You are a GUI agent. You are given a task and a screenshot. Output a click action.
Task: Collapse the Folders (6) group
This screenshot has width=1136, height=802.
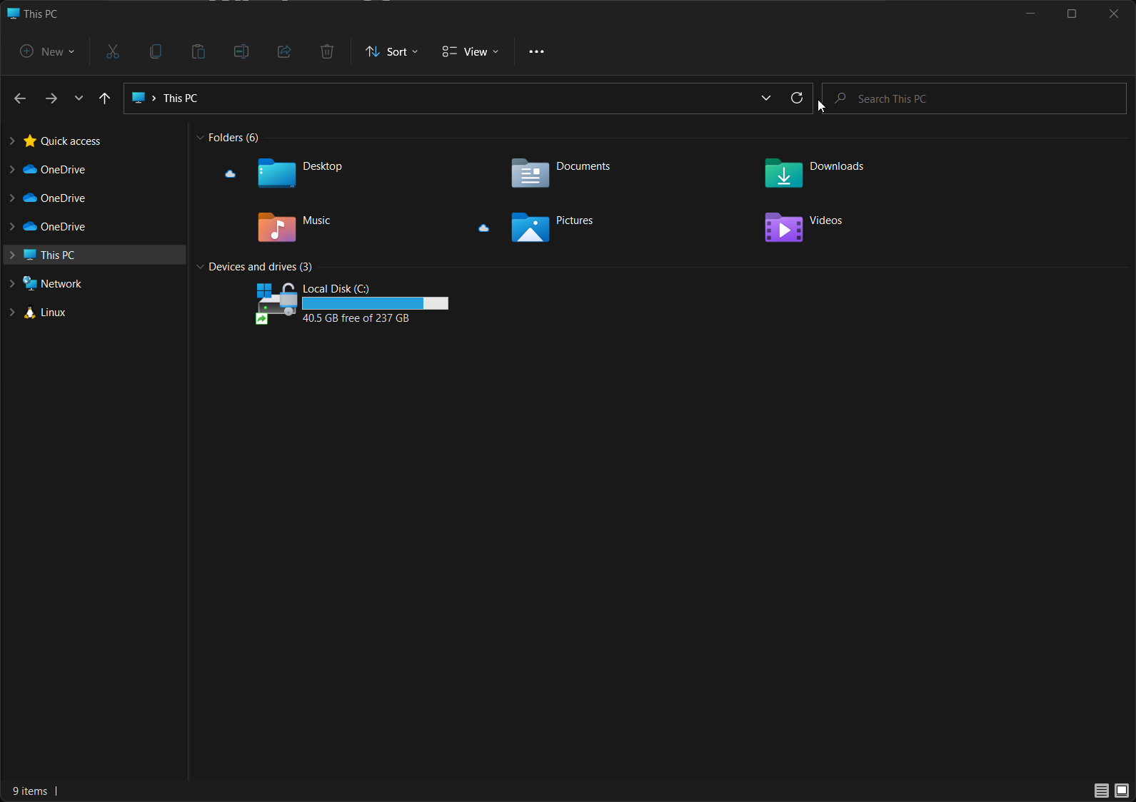pos(200,138)
